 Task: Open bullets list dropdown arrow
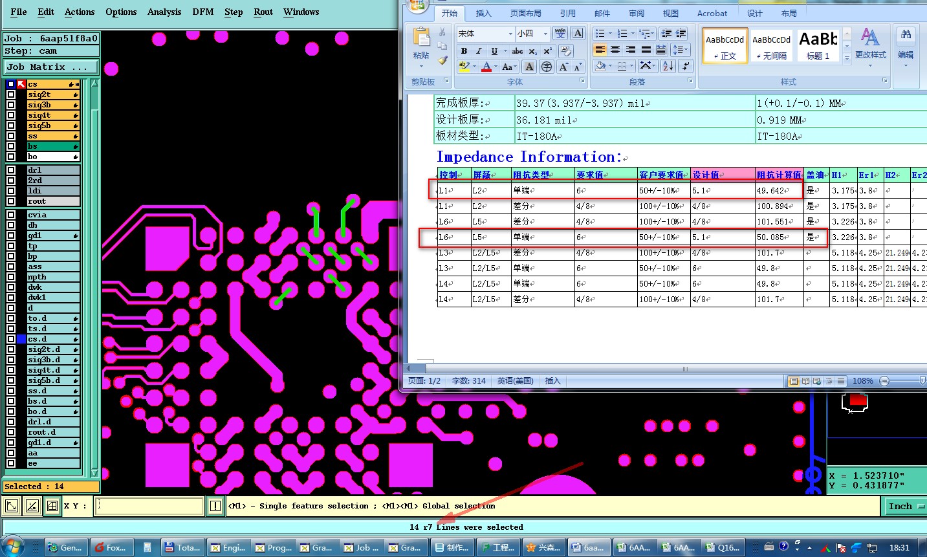610,33
